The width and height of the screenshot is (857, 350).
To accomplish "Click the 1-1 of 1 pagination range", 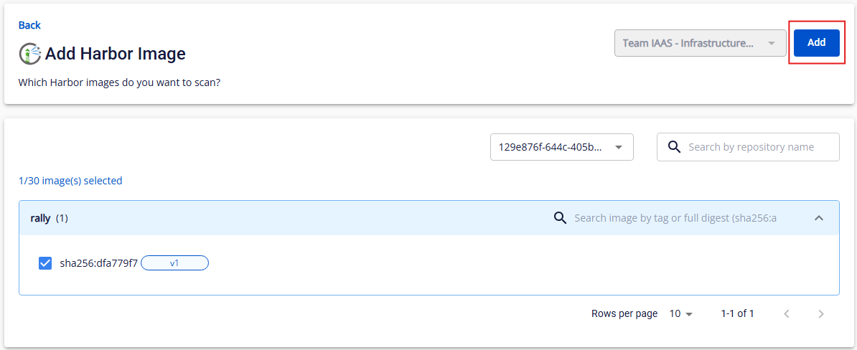I will 737,313.
